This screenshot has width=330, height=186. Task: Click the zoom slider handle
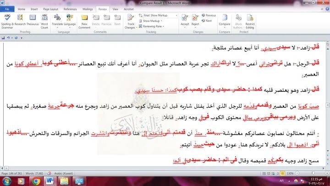point(313,173)
